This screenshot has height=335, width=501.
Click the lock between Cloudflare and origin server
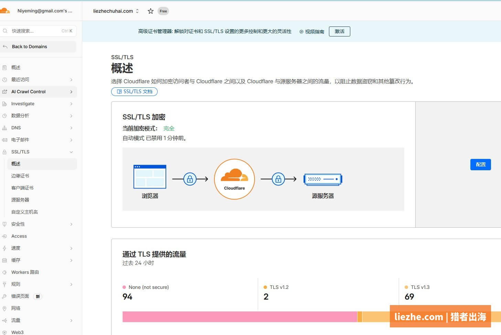pyautogui.click(x=278, y=179)
